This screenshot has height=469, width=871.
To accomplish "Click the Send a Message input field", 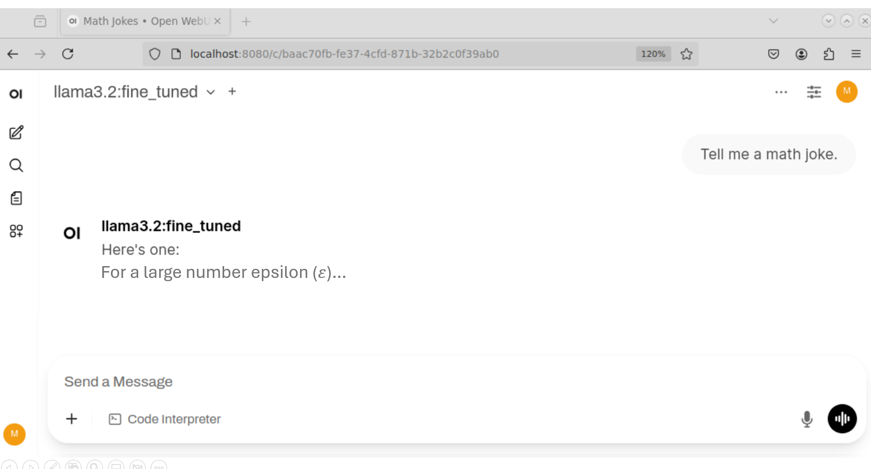I will pos(455,381).
